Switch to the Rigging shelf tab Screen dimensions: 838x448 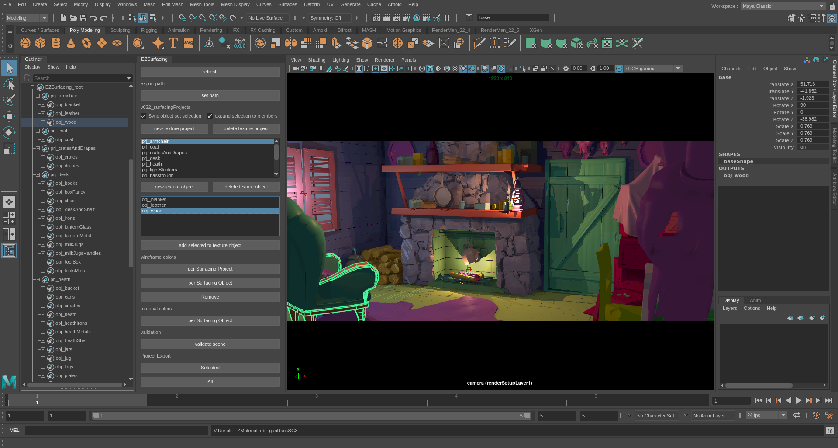[149, 30]
